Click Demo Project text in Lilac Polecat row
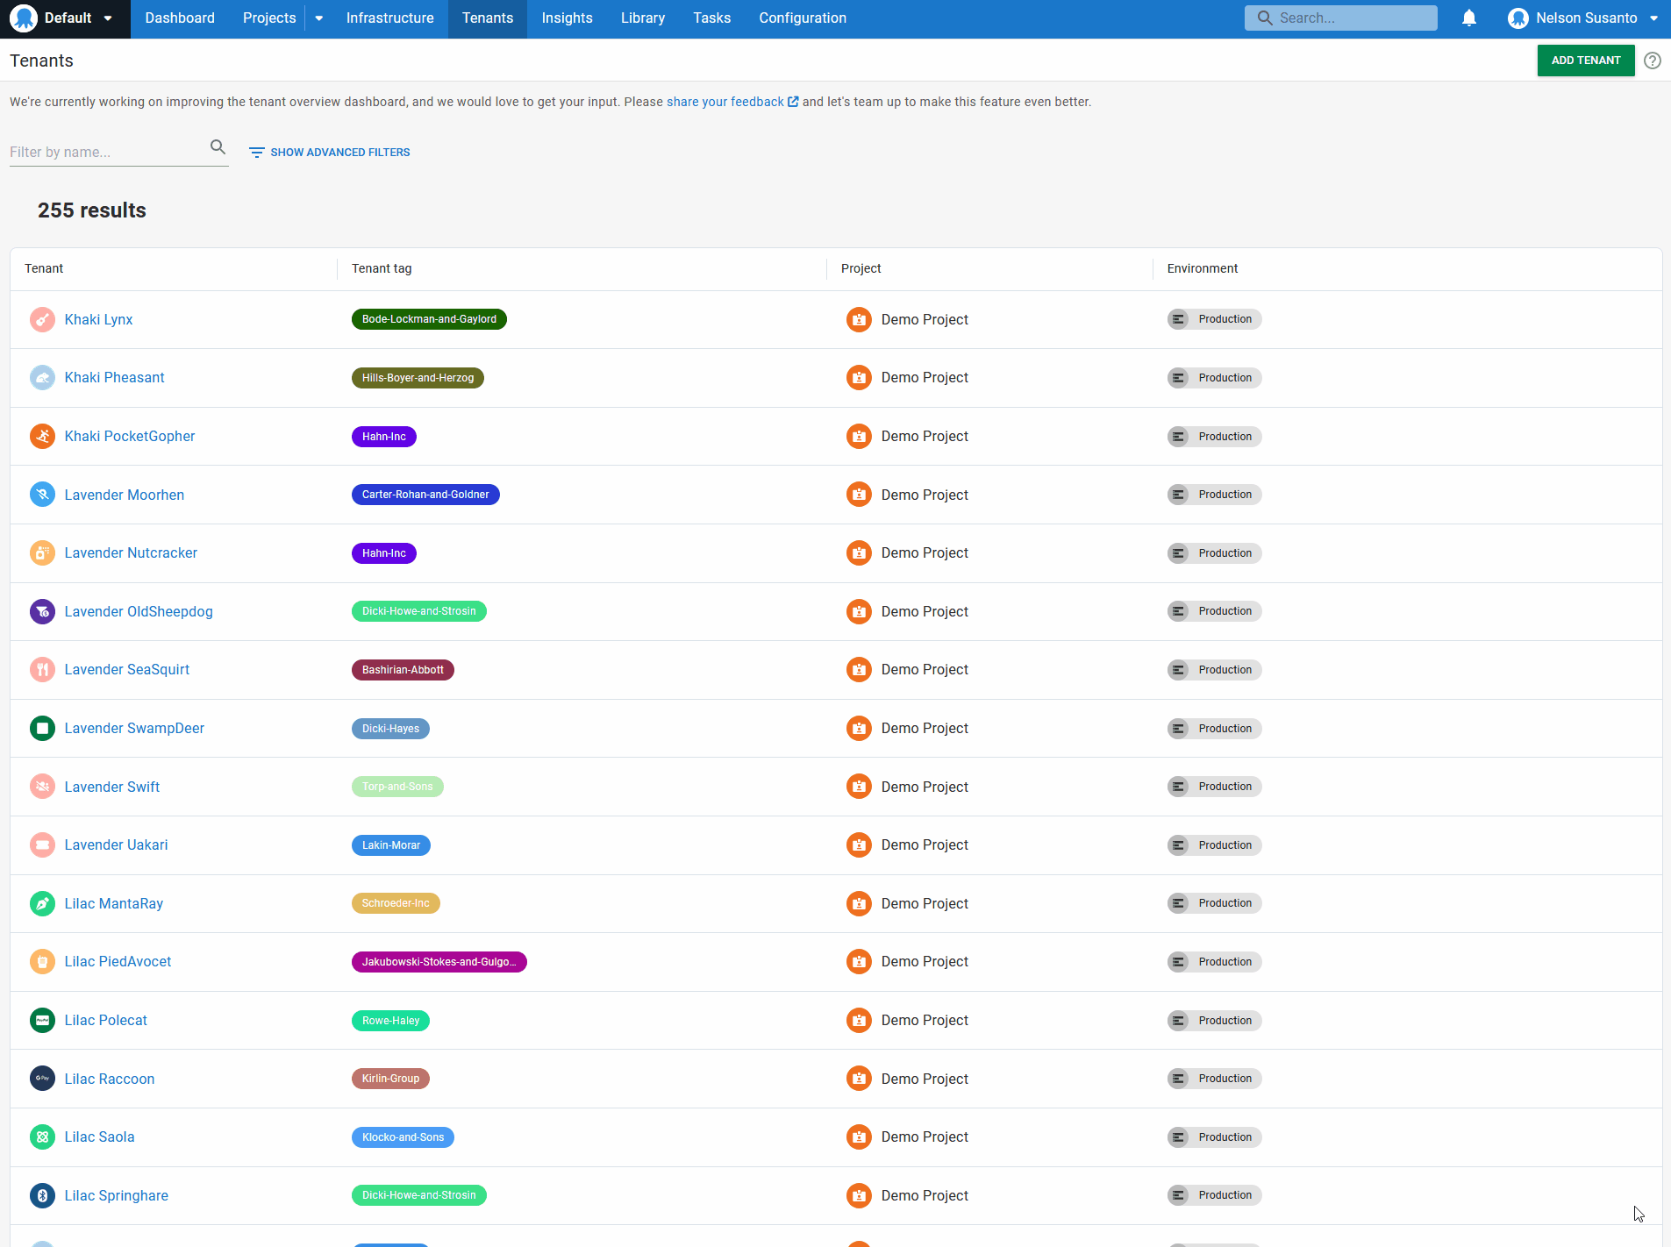Viewport: 1671px width, 1247px height. (925, 1020)
